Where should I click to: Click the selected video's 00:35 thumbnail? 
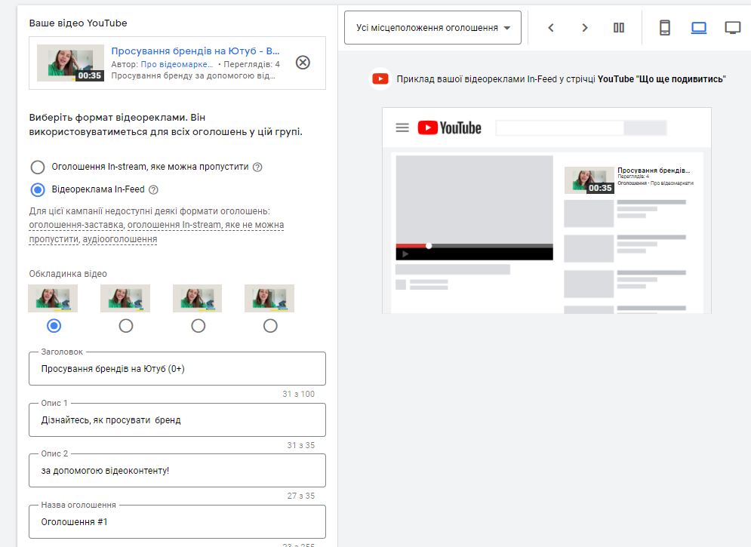70,63
